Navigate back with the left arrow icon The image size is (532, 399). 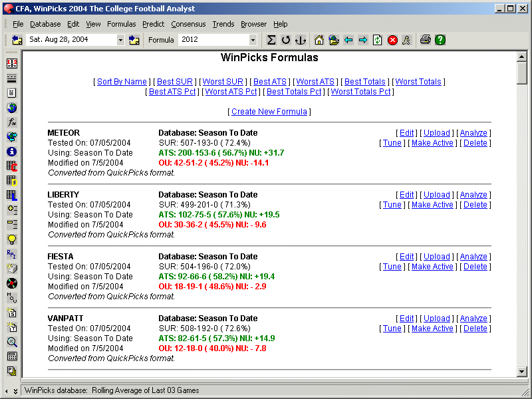tap(348, 40)
